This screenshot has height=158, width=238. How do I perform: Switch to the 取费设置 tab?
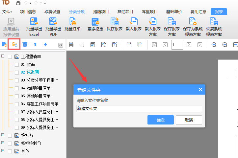52,12
